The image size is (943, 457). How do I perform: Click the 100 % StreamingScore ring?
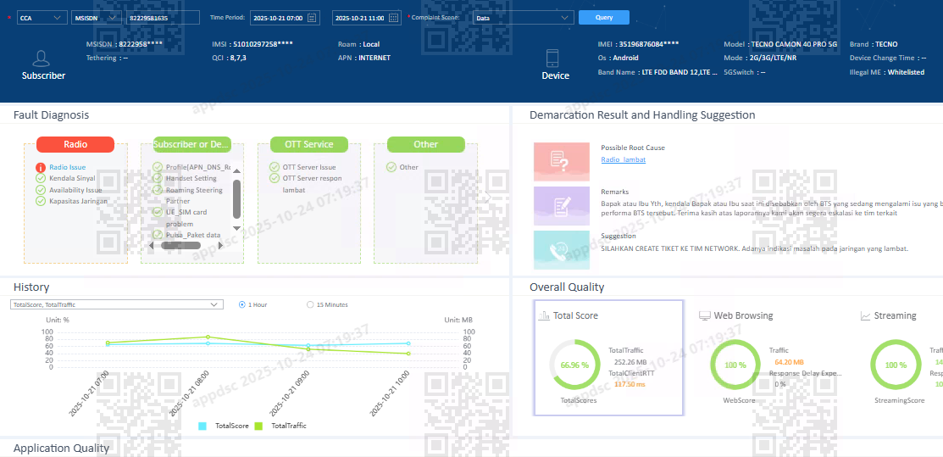[x=896, y=365]
